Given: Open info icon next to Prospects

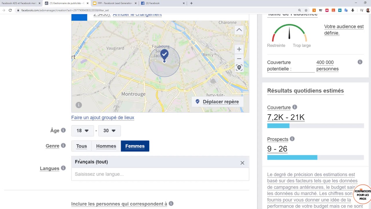Looking at the screenshot, I should click(292, 139).
